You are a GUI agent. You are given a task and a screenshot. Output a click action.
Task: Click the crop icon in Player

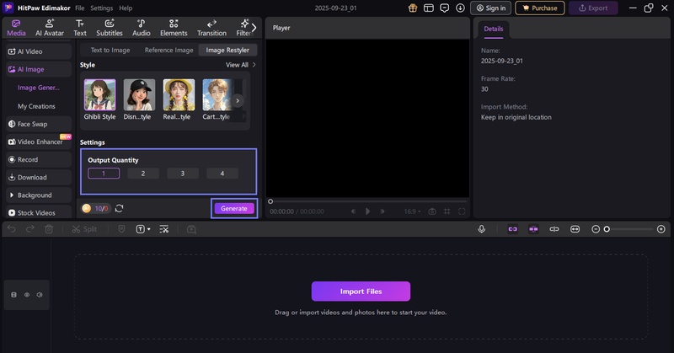pyautogui.click(x=447, y=211)
